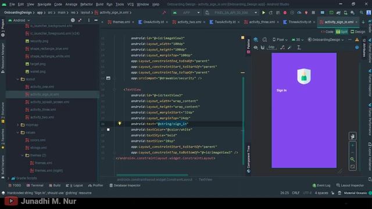Expand the mipmap folder
Viewport: 372px width, 209px height.
[17, 125]
